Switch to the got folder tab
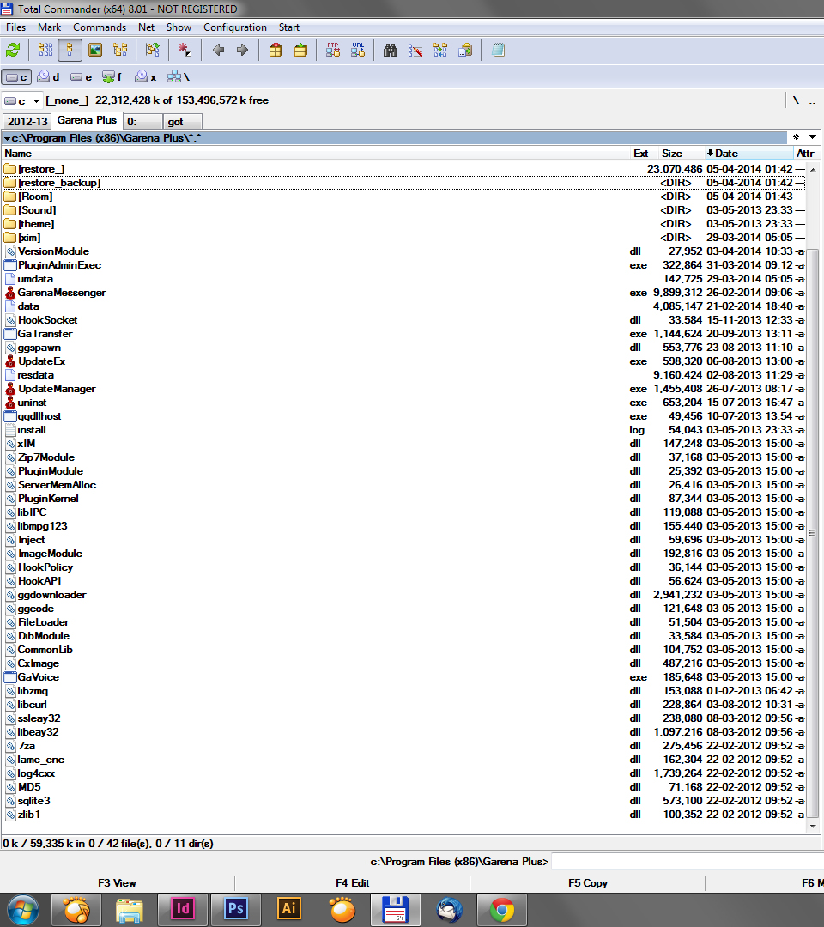This screenshot has height=927, width=824. (x=182, y=122)
